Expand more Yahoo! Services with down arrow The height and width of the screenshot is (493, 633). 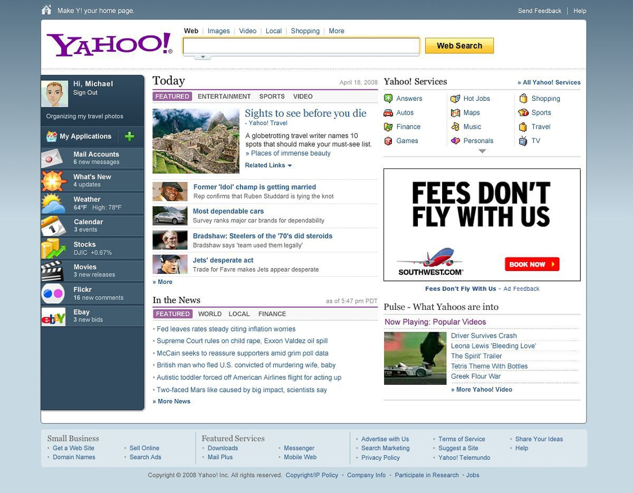pyautogui.click(x=482, y=151)
